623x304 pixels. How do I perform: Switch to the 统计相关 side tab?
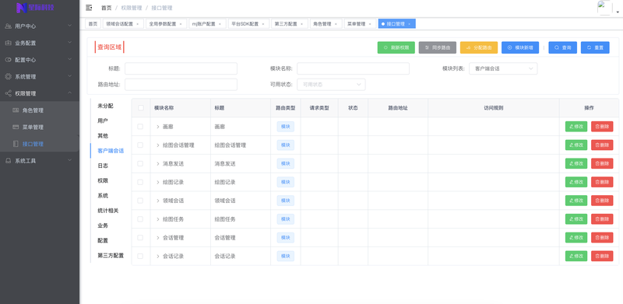click(108, 211)
